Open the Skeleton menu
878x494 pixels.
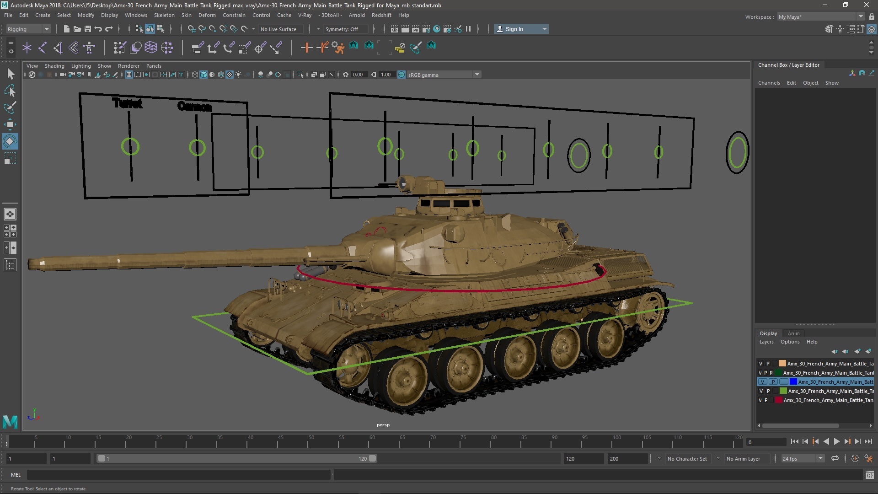click(x=164, y=15)
